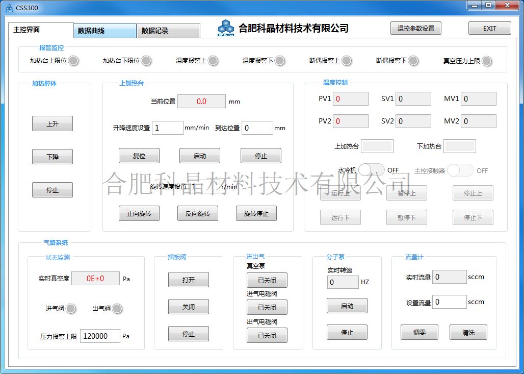Click 上升 in the 加热腔体 panel
Viewport: 524px width, 374px height.
point(53,123)
